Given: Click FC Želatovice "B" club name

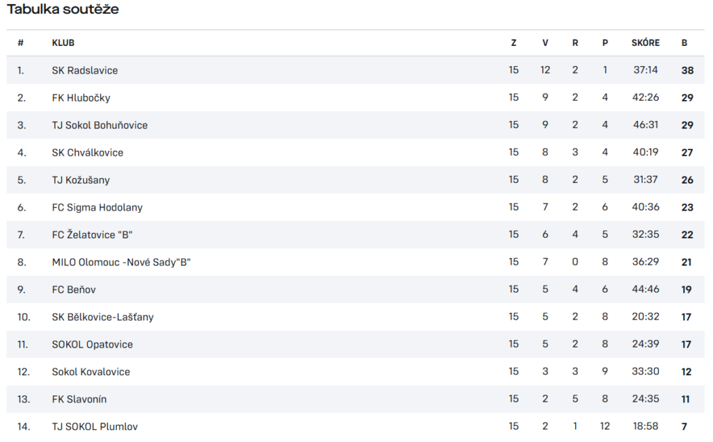Looking at the screenshot, I should click(x=92, y=235).
